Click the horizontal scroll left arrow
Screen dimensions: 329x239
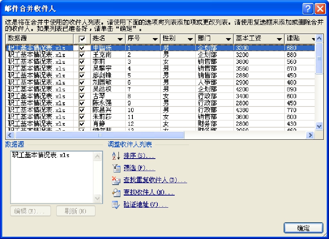10,135
